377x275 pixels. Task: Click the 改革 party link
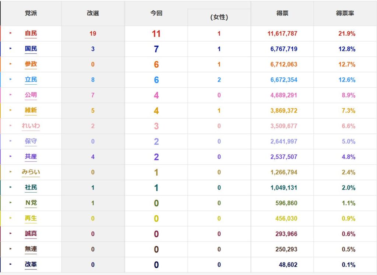[31, 264]
